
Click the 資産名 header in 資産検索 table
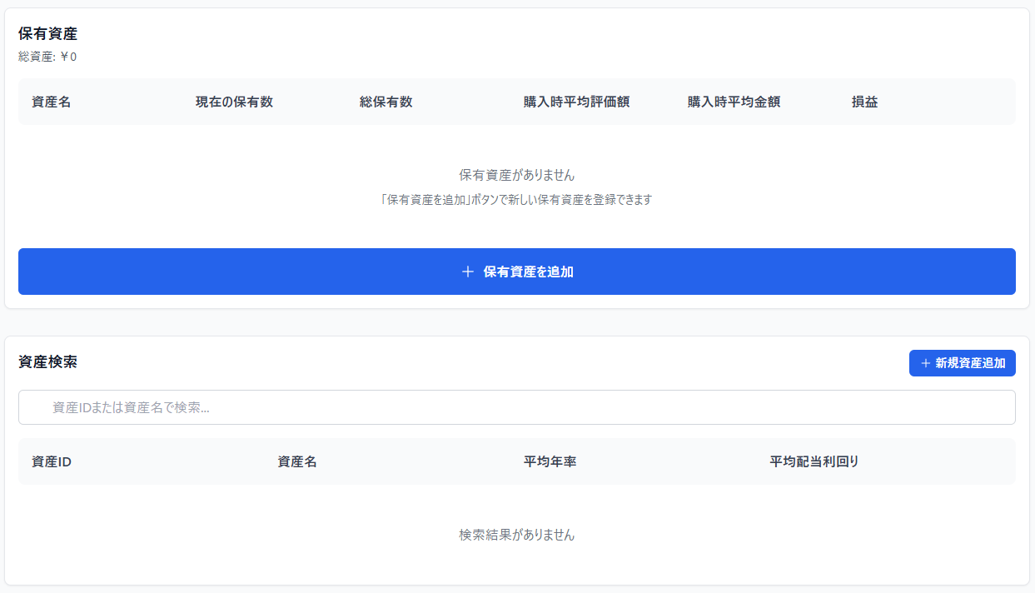coord(297,461)
